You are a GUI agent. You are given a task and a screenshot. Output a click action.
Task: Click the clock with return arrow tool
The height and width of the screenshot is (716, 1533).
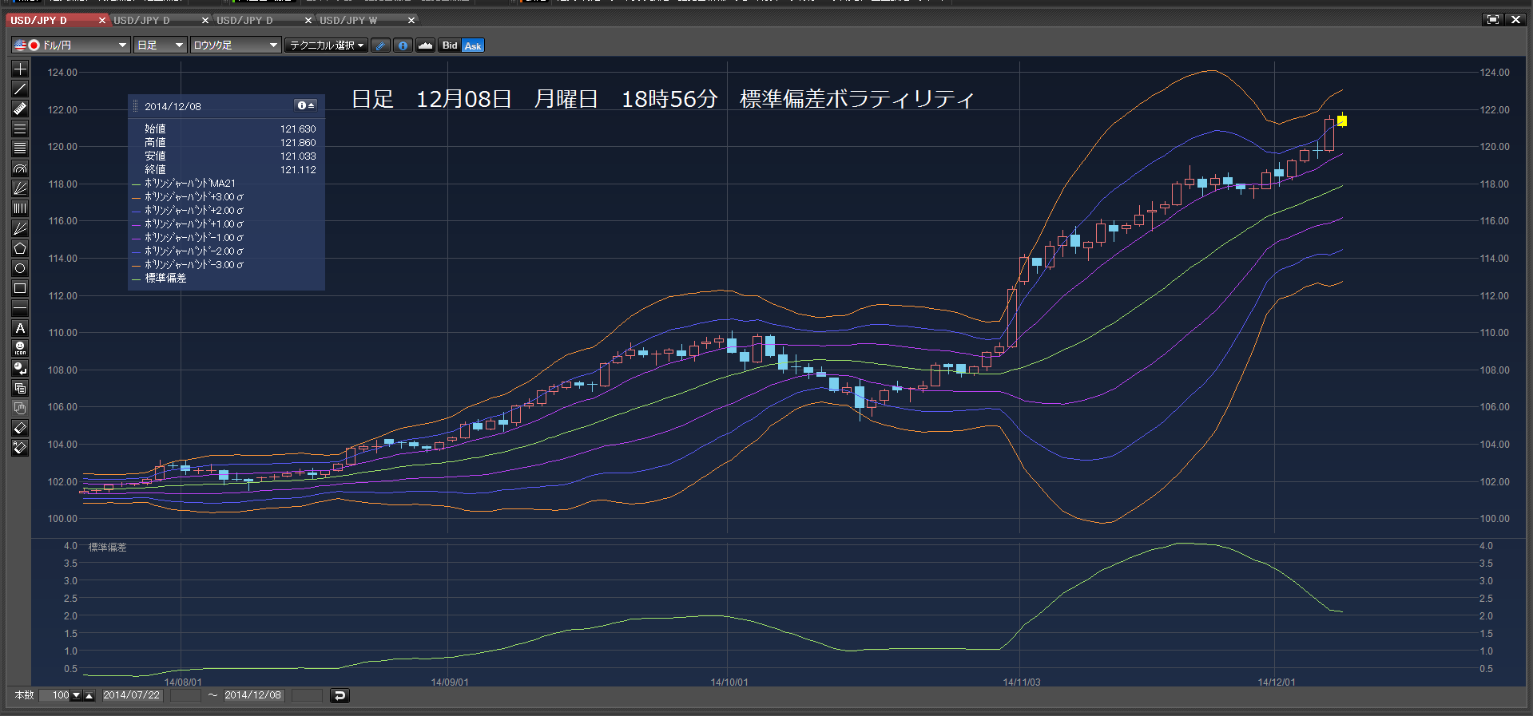point(20,368)
